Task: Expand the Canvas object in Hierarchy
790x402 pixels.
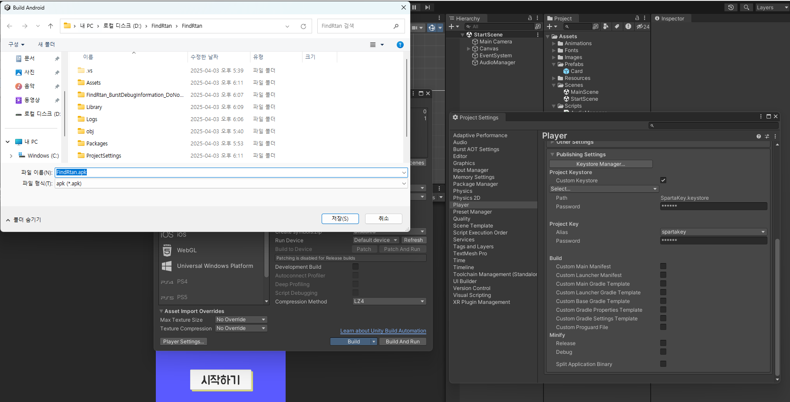Action: click(468, 49)
